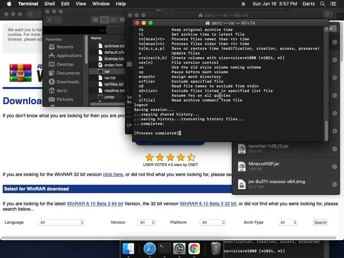Go back in the Finder window
Viewport: 344px width, 258px height.
(x=50, y=20)
